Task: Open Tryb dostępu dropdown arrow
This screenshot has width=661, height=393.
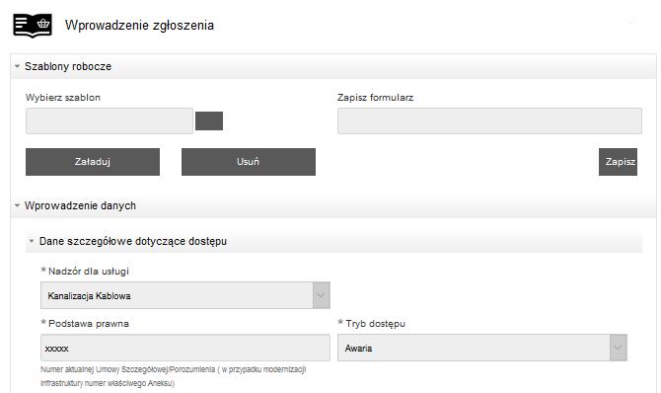Action: pyautogui.click(x=619, y=348)
